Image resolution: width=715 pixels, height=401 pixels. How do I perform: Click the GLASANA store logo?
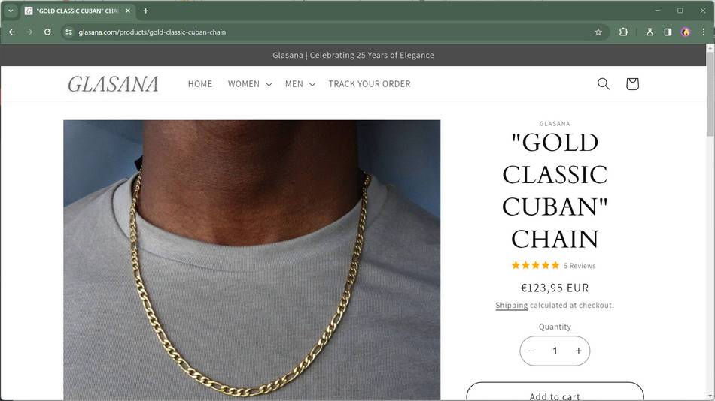(114, 84)
